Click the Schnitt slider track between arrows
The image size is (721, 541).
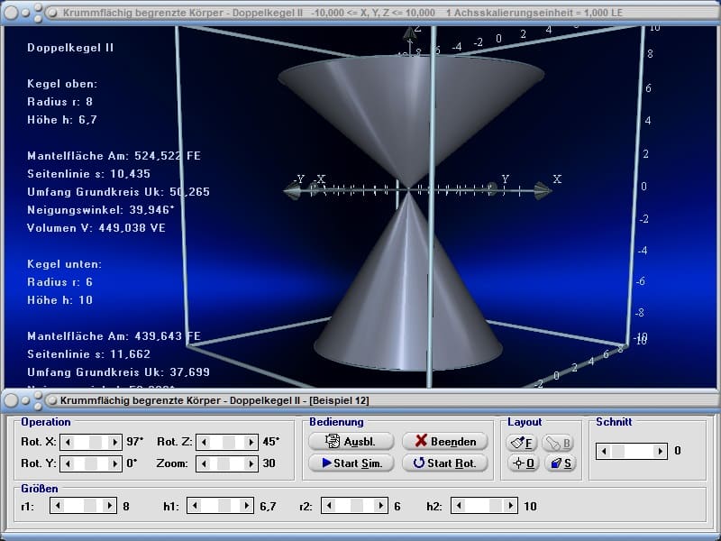tap(633, 452)
